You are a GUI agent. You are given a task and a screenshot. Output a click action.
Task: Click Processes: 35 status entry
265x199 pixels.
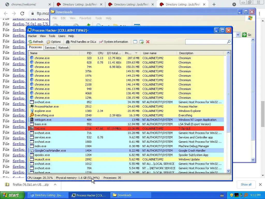click(112, 178)
